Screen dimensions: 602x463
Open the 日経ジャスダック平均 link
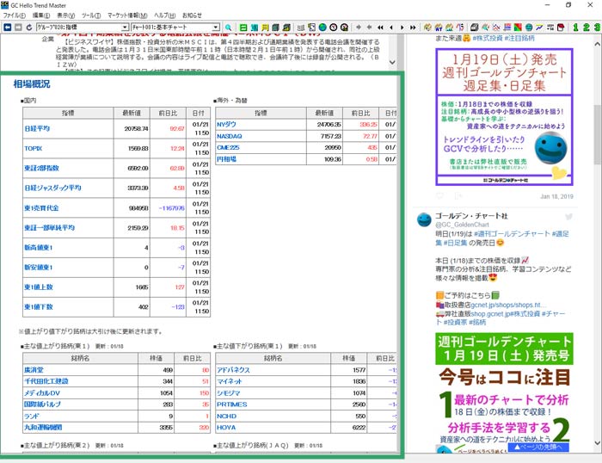52,188
